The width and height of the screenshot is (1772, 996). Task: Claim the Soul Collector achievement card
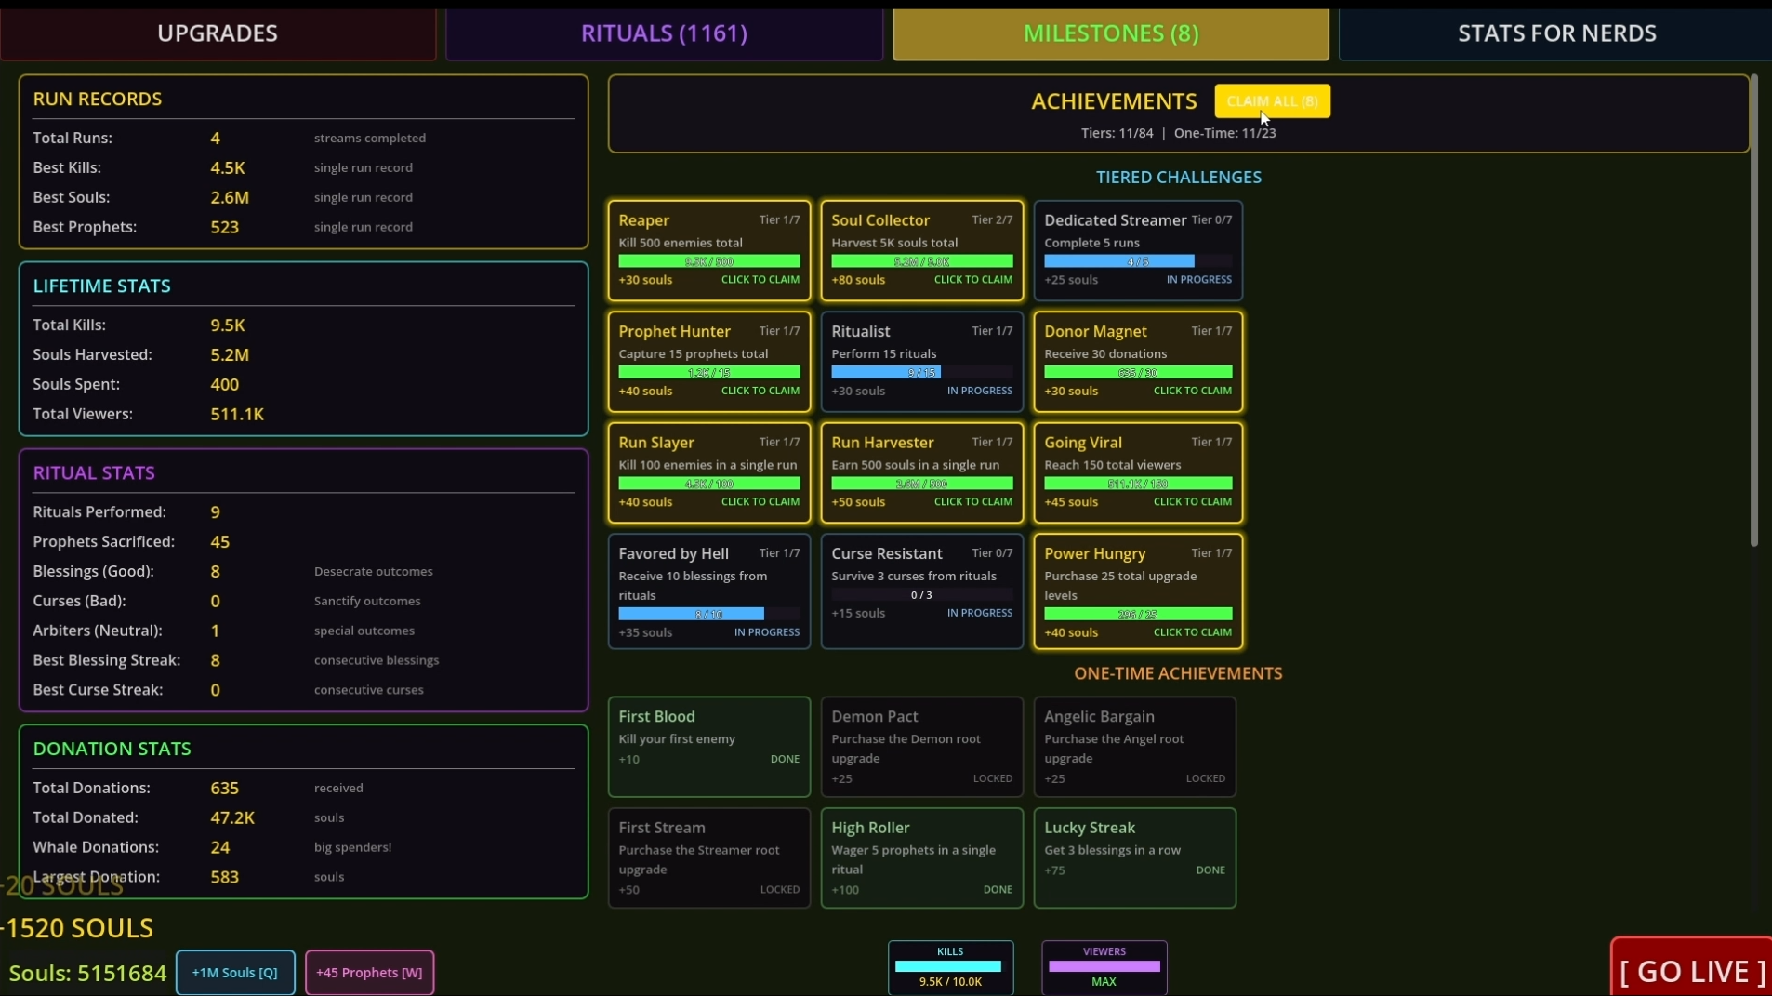click(x=922, y=251)
